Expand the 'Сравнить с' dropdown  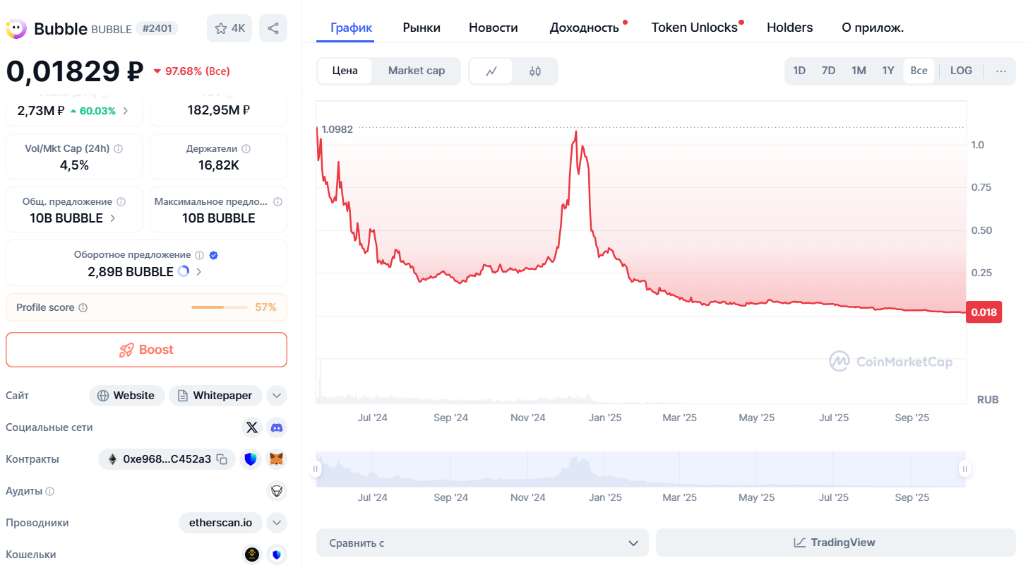pos(482,543)
